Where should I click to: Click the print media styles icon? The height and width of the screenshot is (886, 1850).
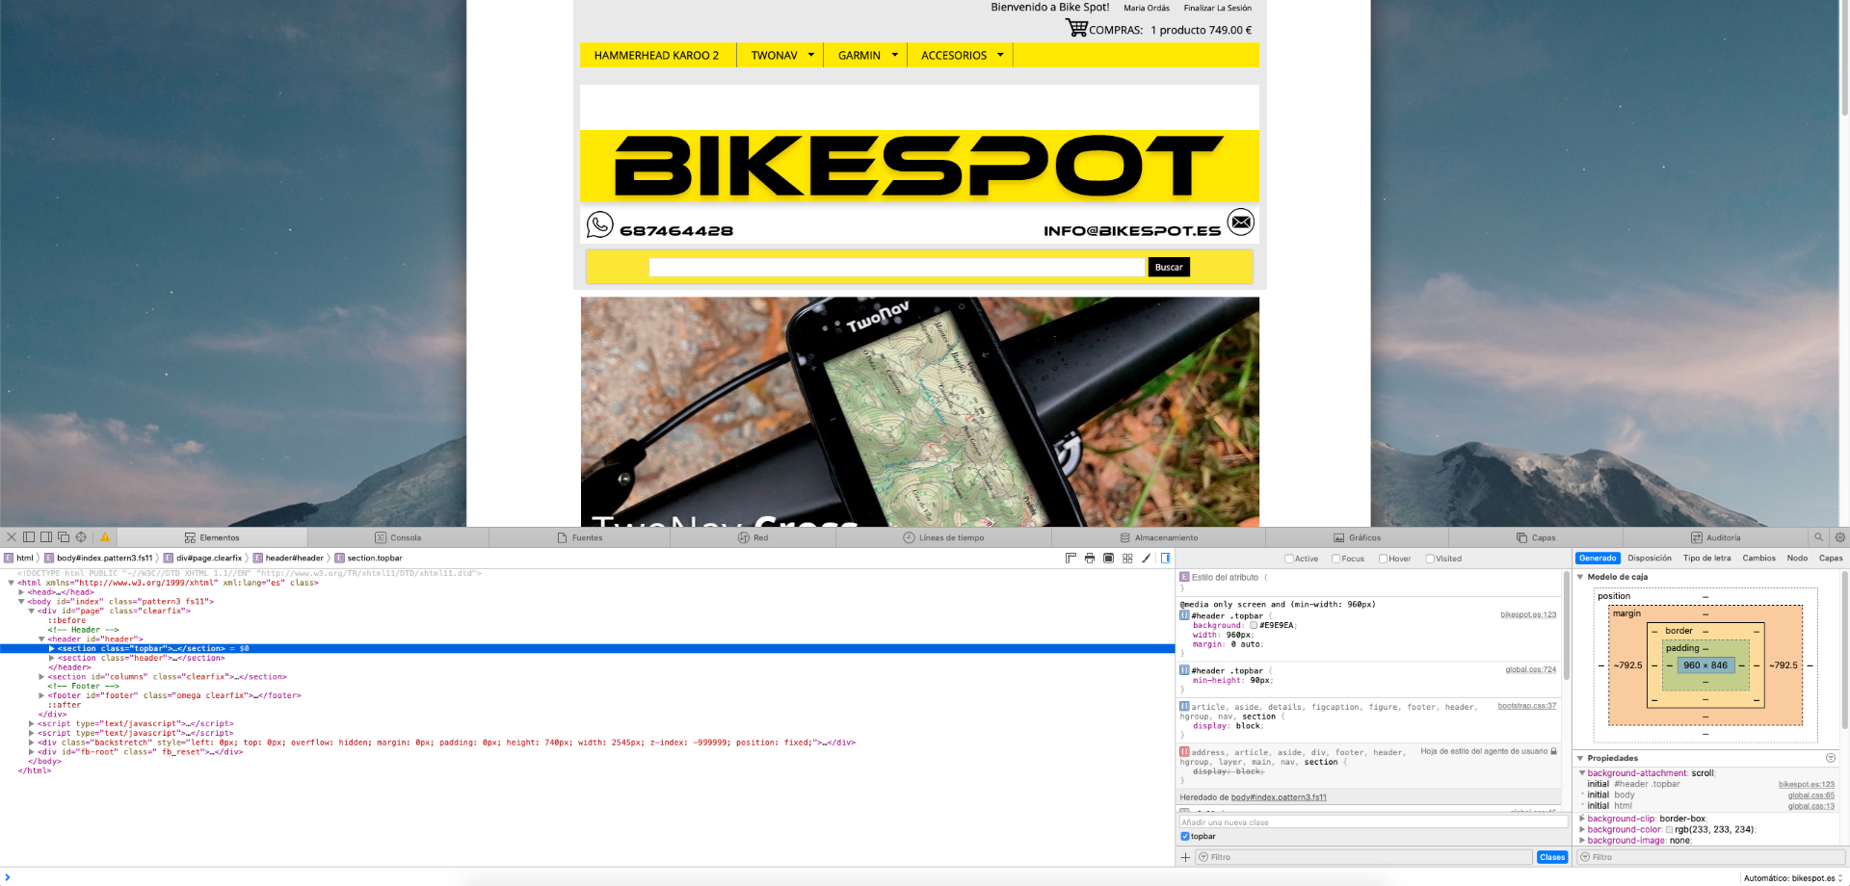click(1090, 559)
